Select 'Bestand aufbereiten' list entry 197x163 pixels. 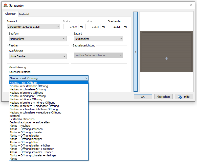[x=22, y=119]
